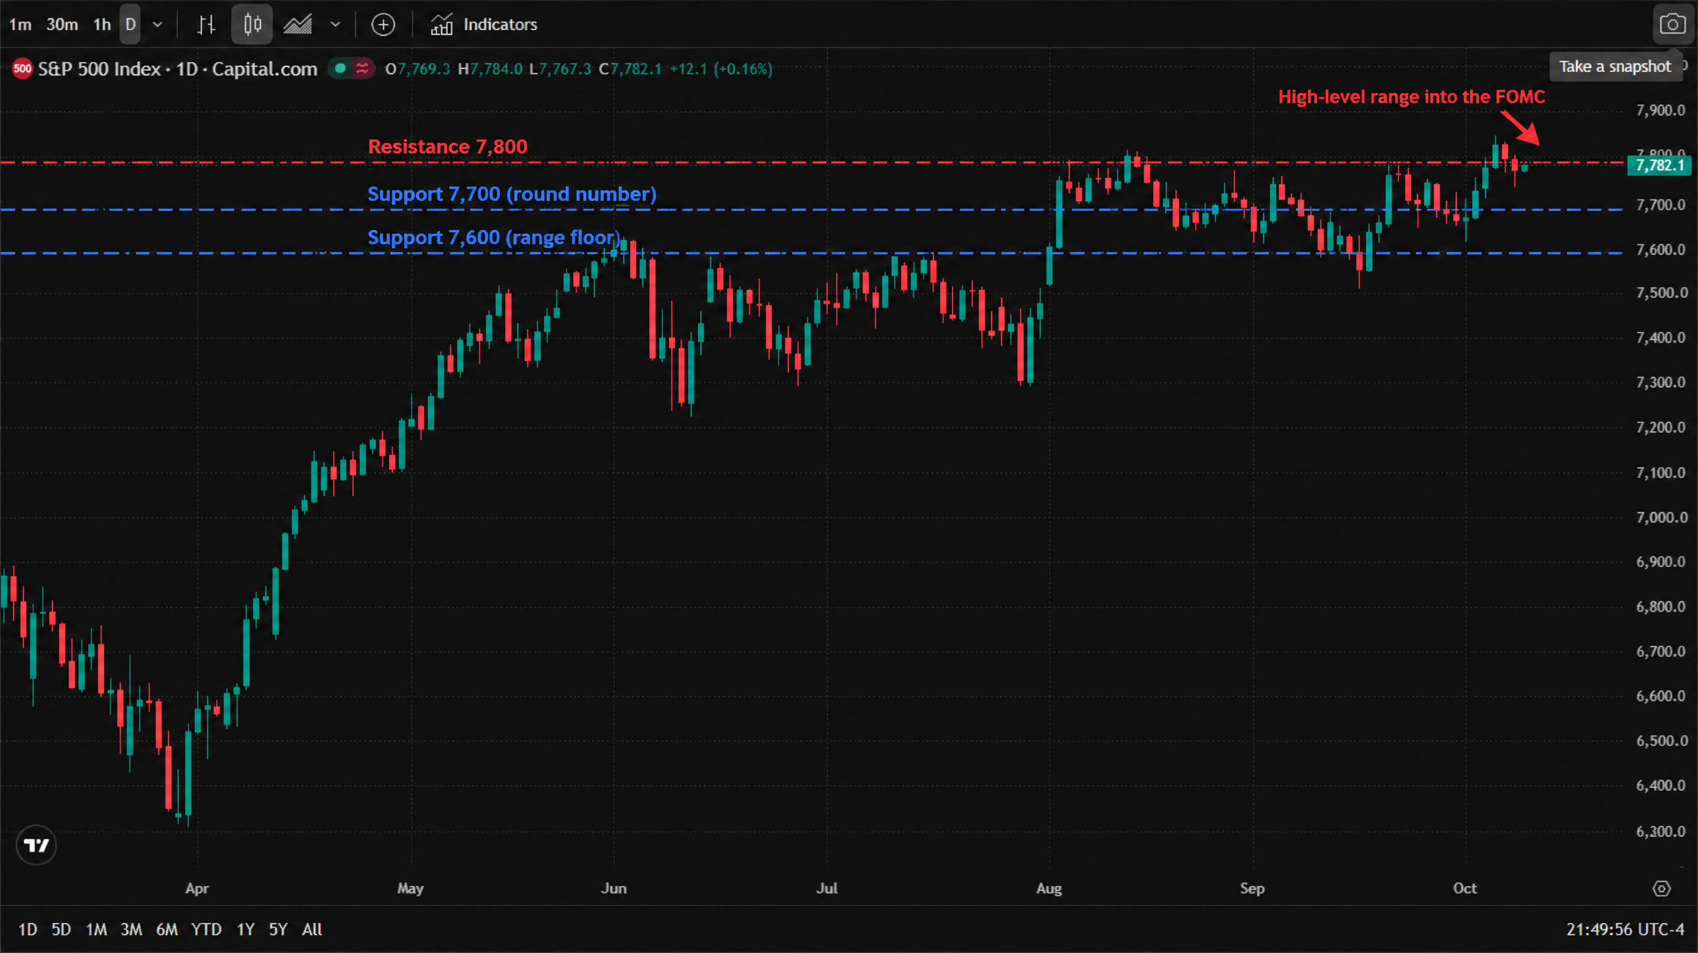Open the TradingView logo link
The height and width of the screenshot is (953, 1698).
click(36, 845)
